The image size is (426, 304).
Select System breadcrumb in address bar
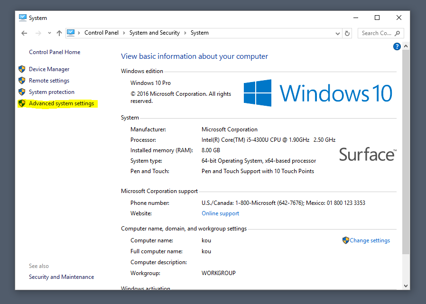(199, 33)
